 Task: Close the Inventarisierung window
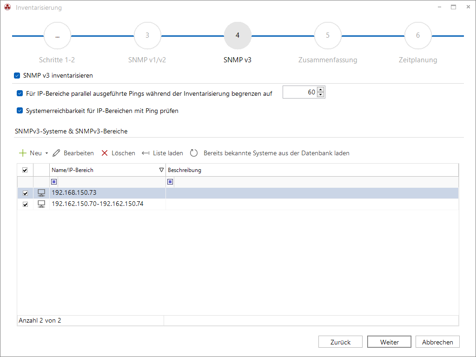point(468,7)
